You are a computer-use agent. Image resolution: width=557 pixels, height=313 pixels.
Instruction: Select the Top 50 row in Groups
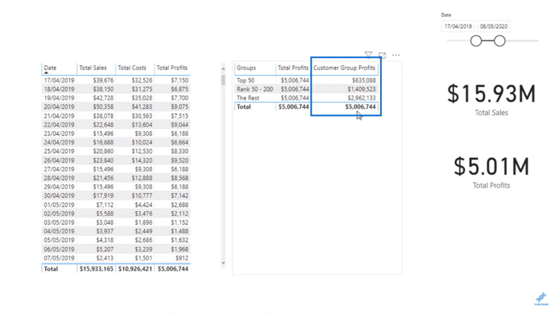(x=245, y=80)
